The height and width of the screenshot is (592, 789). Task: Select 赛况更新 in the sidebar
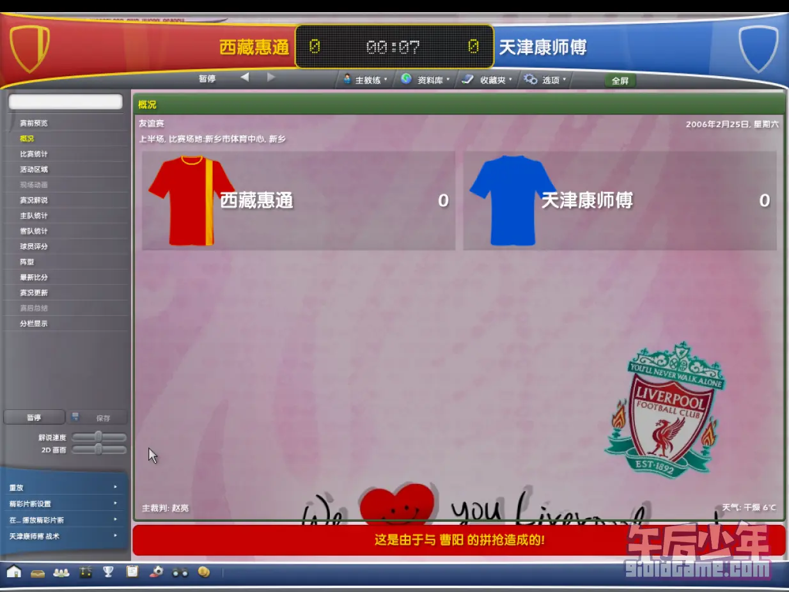tap(67, 292)
